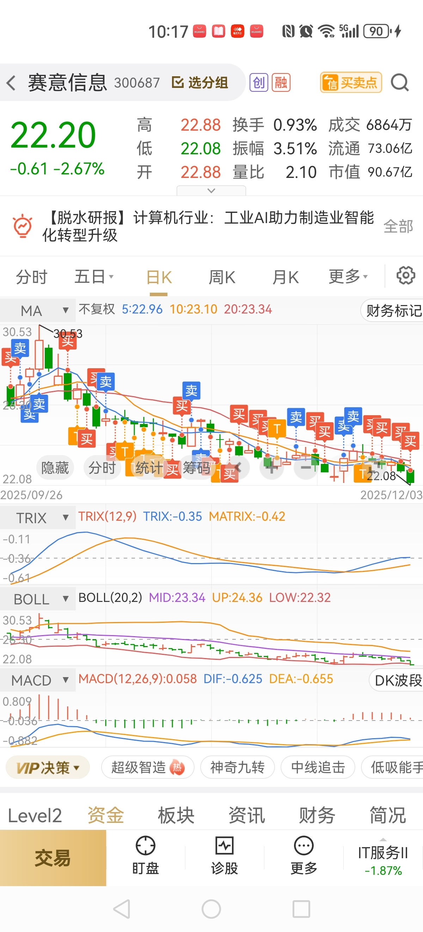
Task: Open the 选分组 group selector
Action: point(200,83)
